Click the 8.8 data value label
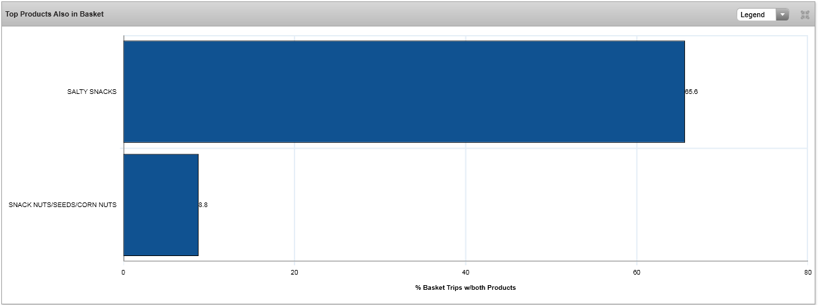 click(x=203, y=205)
